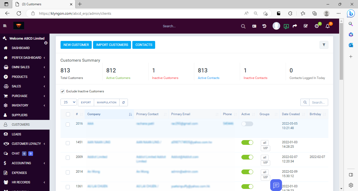Open Leads in the sidebar
This screenshot has width=358, height=191.
click(25, 134)
